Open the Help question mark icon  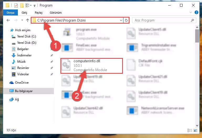196,12
